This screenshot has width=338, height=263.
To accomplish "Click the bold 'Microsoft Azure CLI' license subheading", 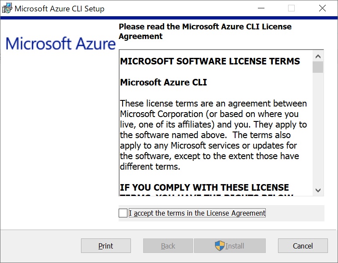I will click(163, 82).
